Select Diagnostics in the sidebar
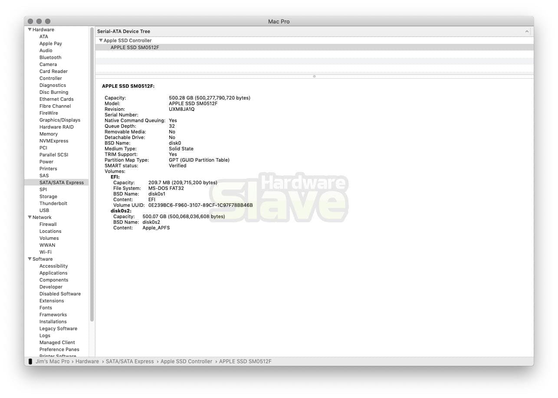The width and height of the screenshot is (558, 398). 53,85
